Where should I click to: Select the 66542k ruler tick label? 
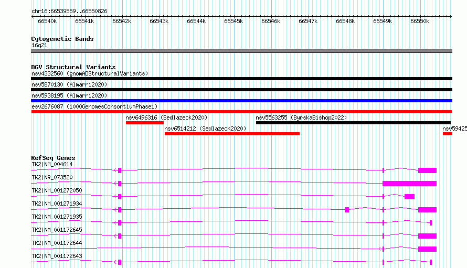coord(122,21)
